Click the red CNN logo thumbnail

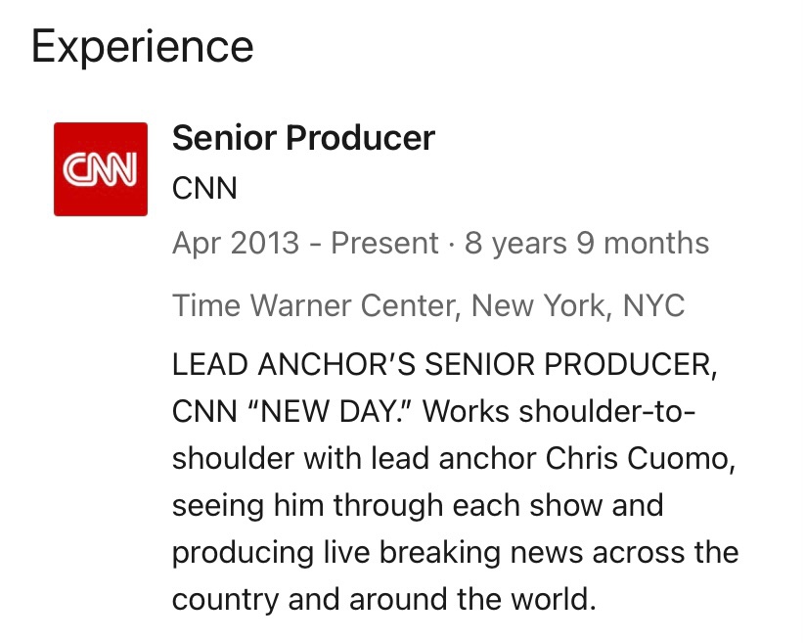[101, 169]
